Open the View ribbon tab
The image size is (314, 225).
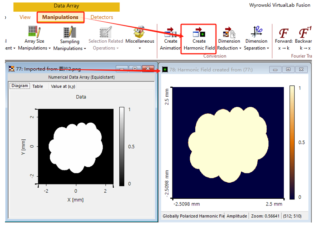click(x=25, y=17)
